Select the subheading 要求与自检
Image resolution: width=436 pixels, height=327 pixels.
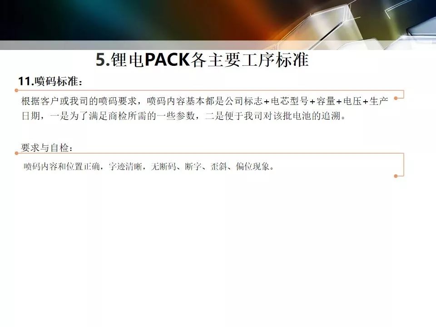pos(47,148)
